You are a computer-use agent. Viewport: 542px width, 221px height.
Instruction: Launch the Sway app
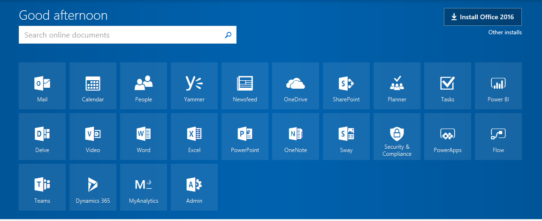[x=346, y=137]
